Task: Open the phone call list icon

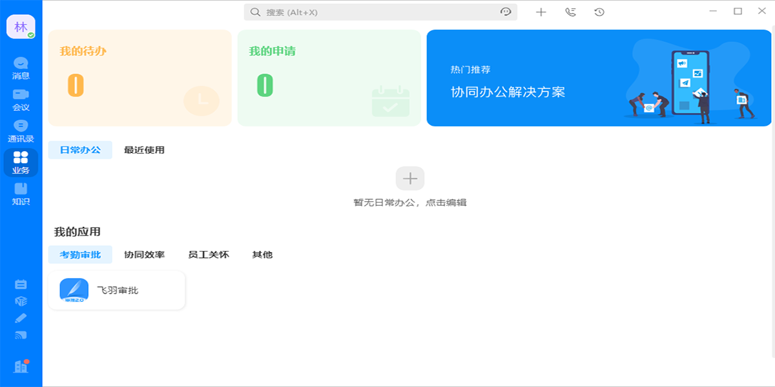Action: coord(570,12)
